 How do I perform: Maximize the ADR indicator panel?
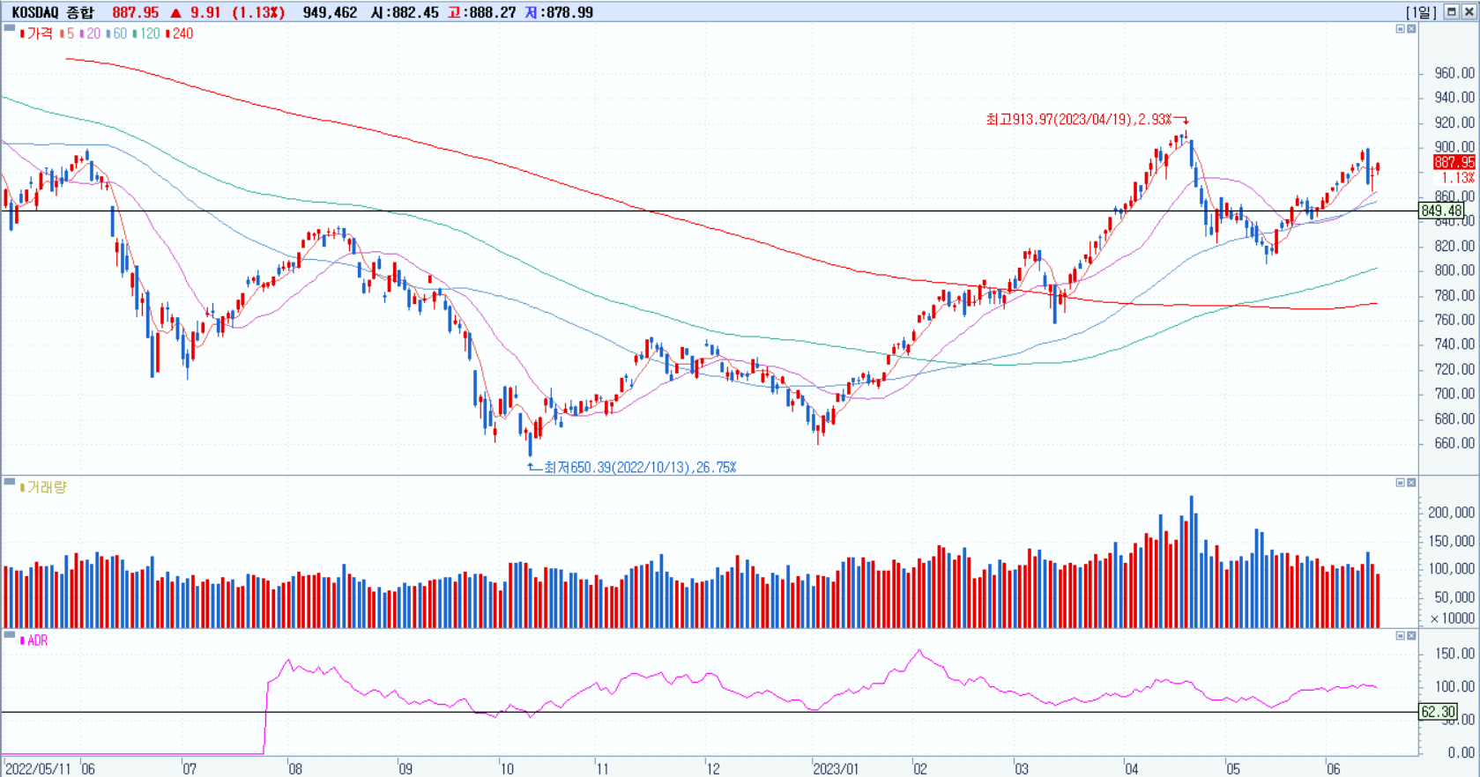[1400, 636]
